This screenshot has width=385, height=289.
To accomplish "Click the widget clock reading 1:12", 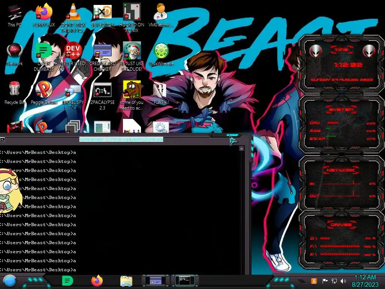I will coord(348,65).
